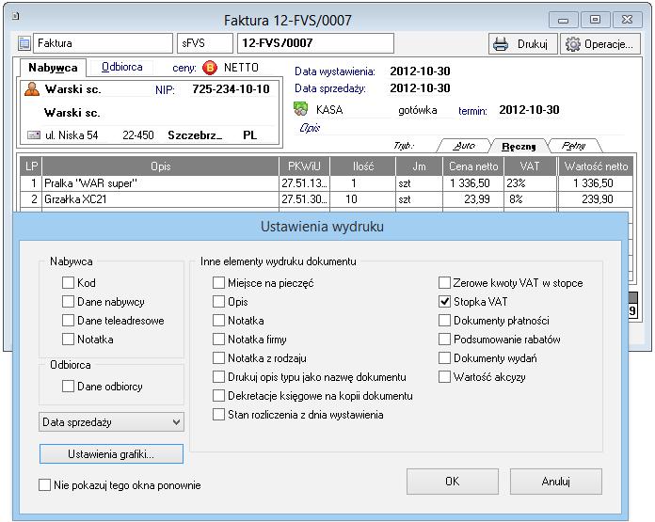
Task: Click the NETTO price mode label
Action: click(x=241, y=68)
